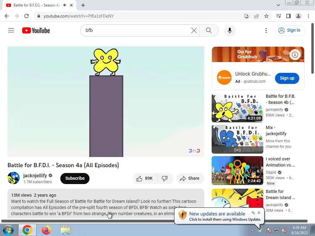The image size is (315, 236).
Task: Click the page vertical scrollbar
Action: 313,49
